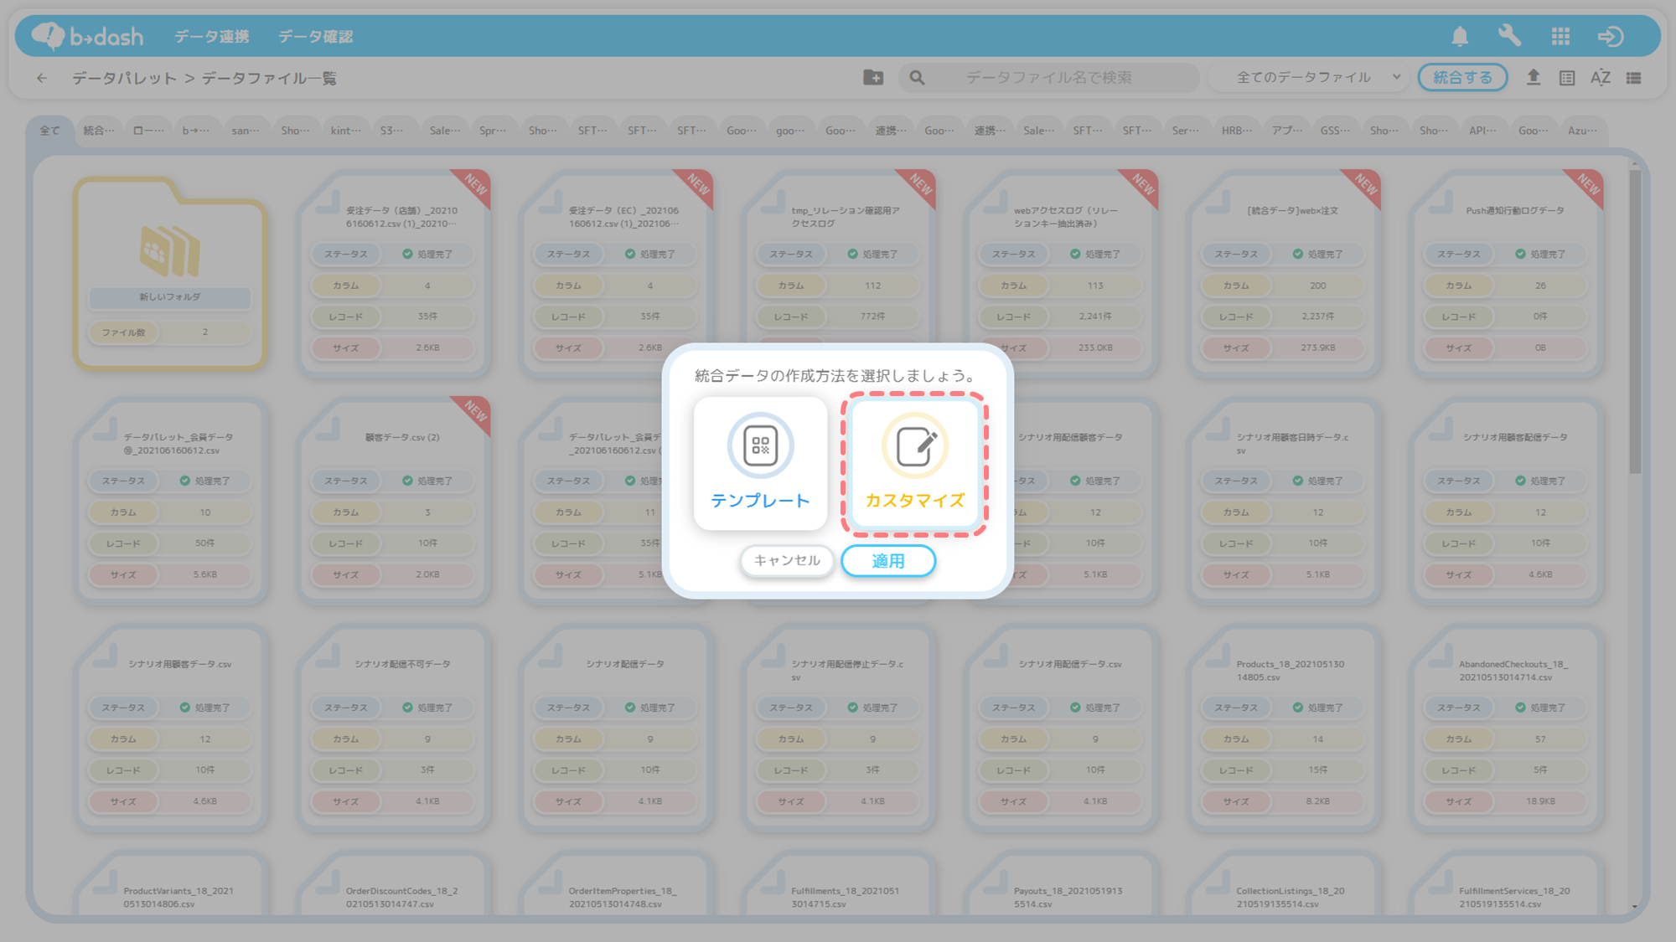This screenshot has height=942, width=1676.
Task: Click the 適用 button
Action: tap(888, 560)
